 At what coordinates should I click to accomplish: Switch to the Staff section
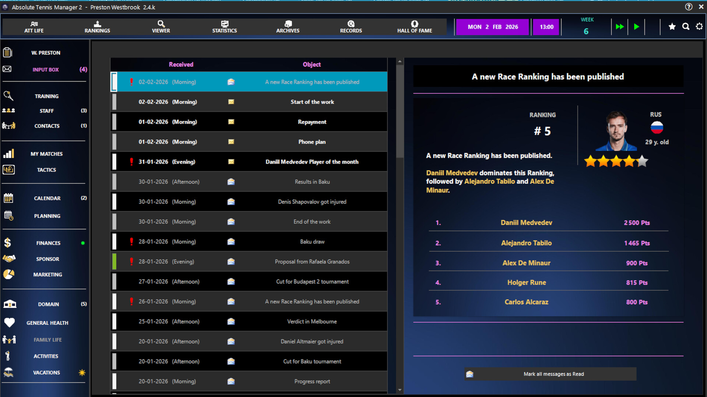[x=46, y=111]
